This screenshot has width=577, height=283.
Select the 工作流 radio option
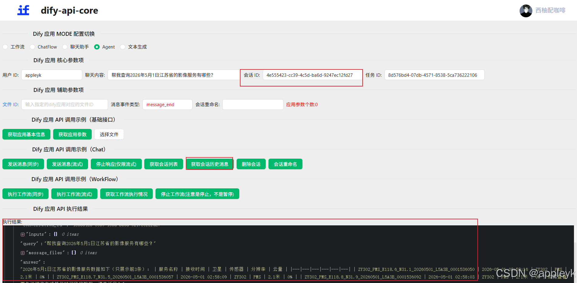[5, 47]
